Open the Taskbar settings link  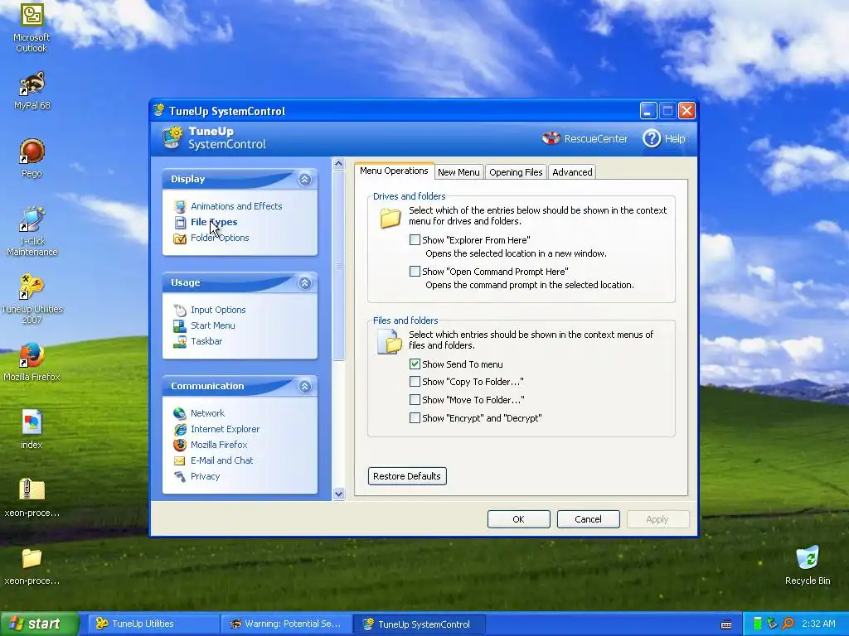[206, 341]
